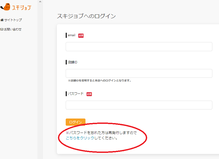Click the email field label

pyautogui.click(x=72, y=35)
